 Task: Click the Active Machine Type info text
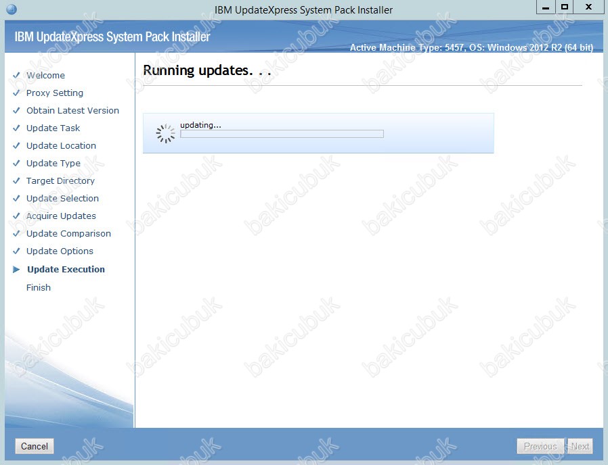(471, 47)
